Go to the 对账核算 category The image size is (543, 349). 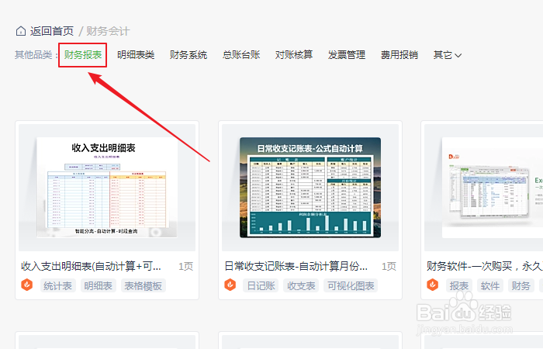[x=294, y=55]
